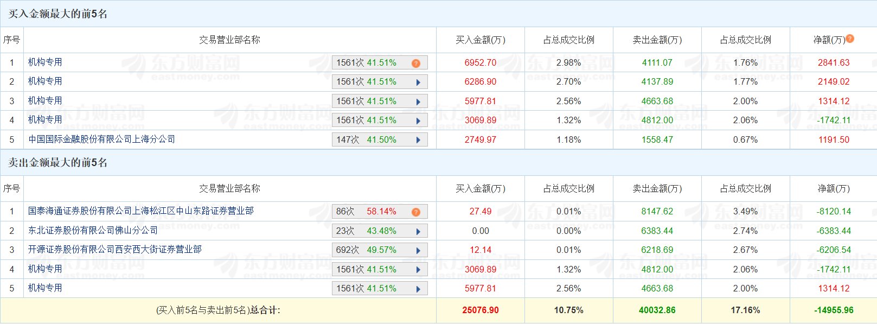Expand the arrow in 东北证券 佛山分公司 row
877x324 pixels.
coord(418,231)
